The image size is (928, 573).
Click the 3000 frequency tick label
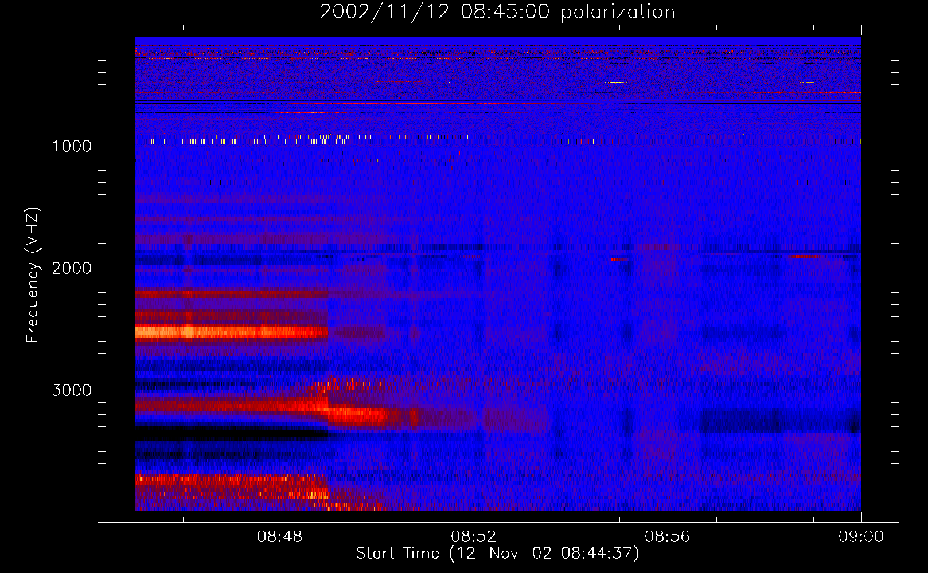pos(72,390)
